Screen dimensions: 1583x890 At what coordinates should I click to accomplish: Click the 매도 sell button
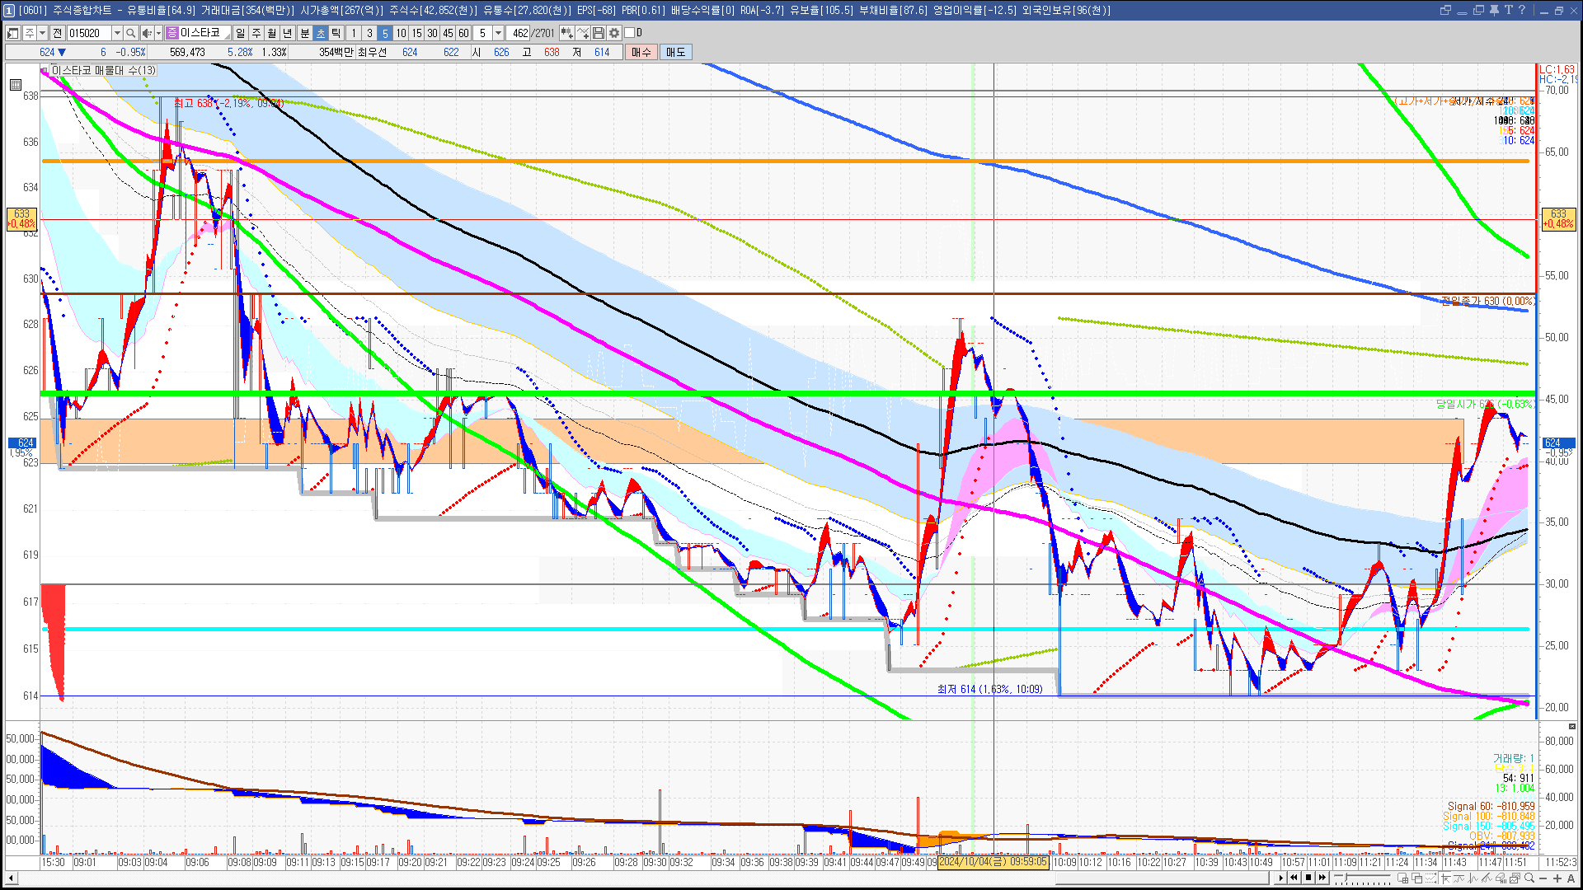(x=676, y=52)
